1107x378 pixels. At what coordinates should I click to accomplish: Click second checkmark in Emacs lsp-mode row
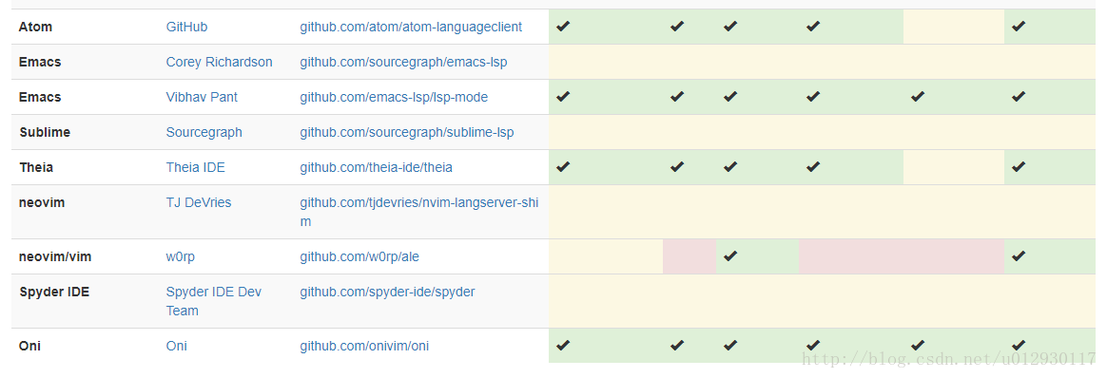(x=677, y=97)
